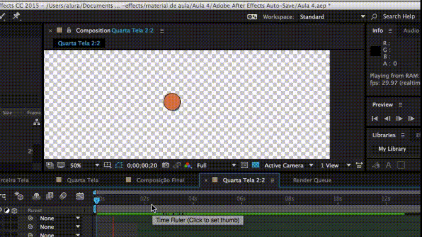The height and width of the screenshot is (237, 422).
Task: Take a snapshot with the camera icon
Action: tap(165, 165)
